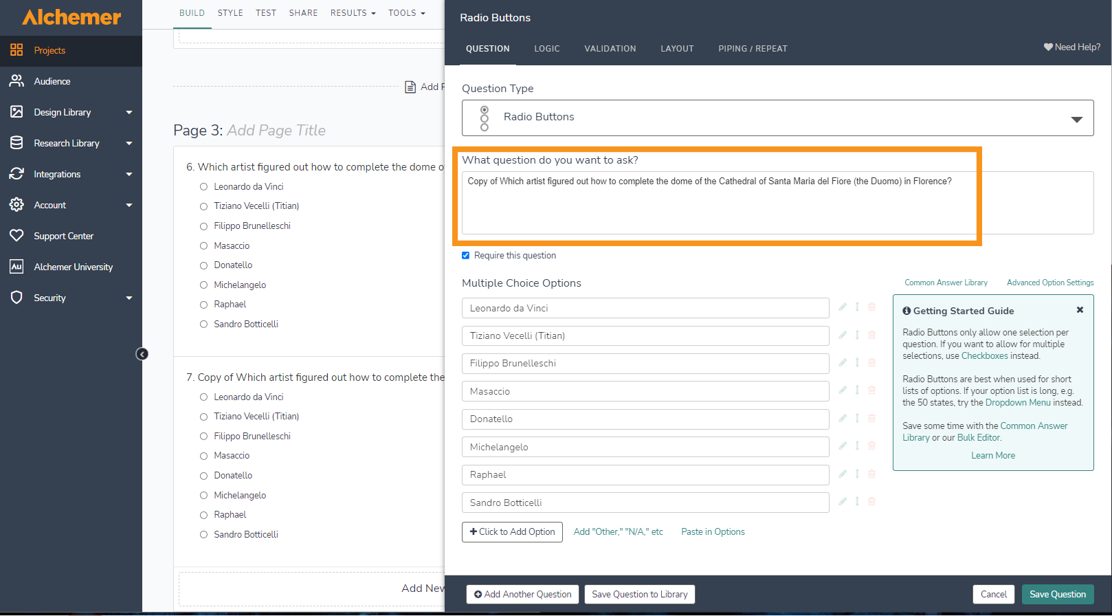Screen dimensions: 1112x616
Task: Switch to the Logic tab
Action: [546, 49]
